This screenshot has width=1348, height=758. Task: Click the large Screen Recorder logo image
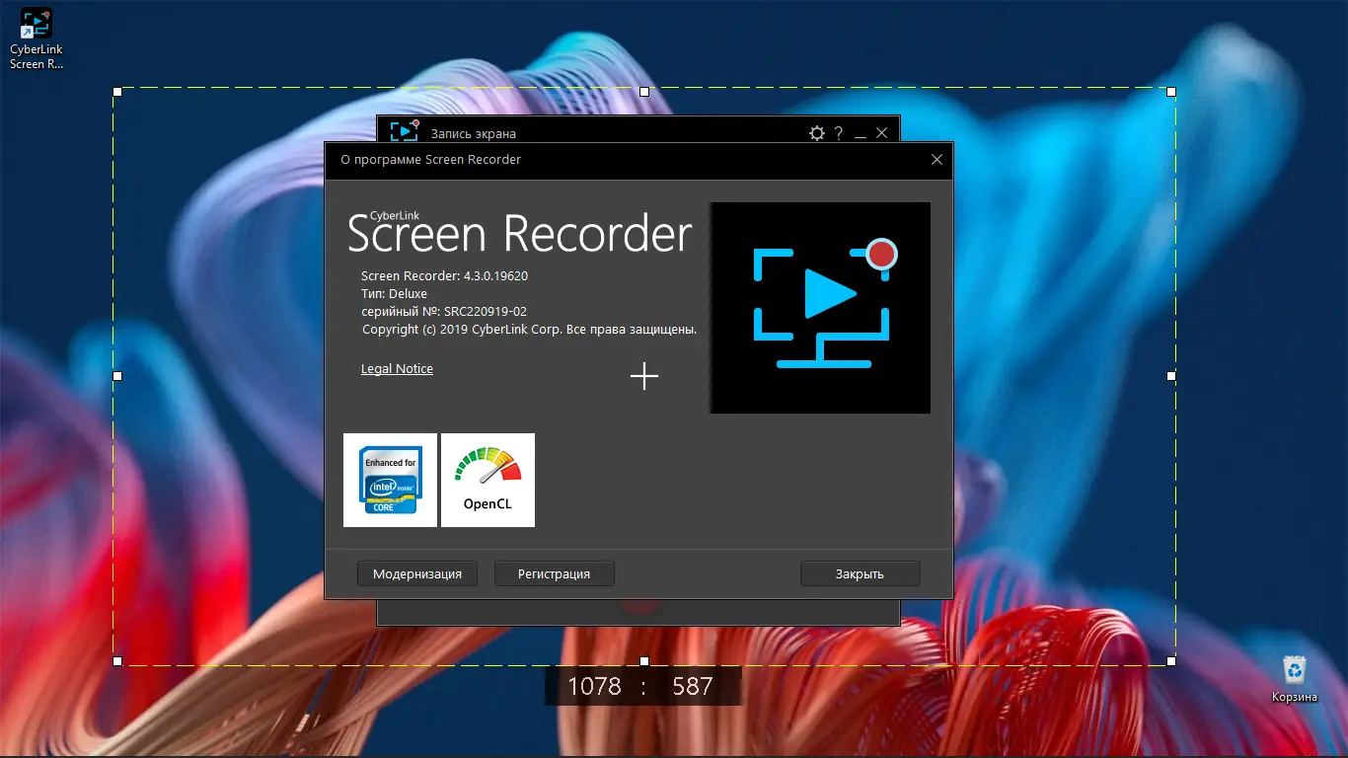[x=820, y=308]
